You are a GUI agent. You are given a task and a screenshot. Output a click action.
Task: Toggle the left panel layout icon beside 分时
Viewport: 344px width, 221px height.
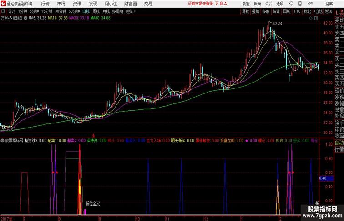pos(3,11)
